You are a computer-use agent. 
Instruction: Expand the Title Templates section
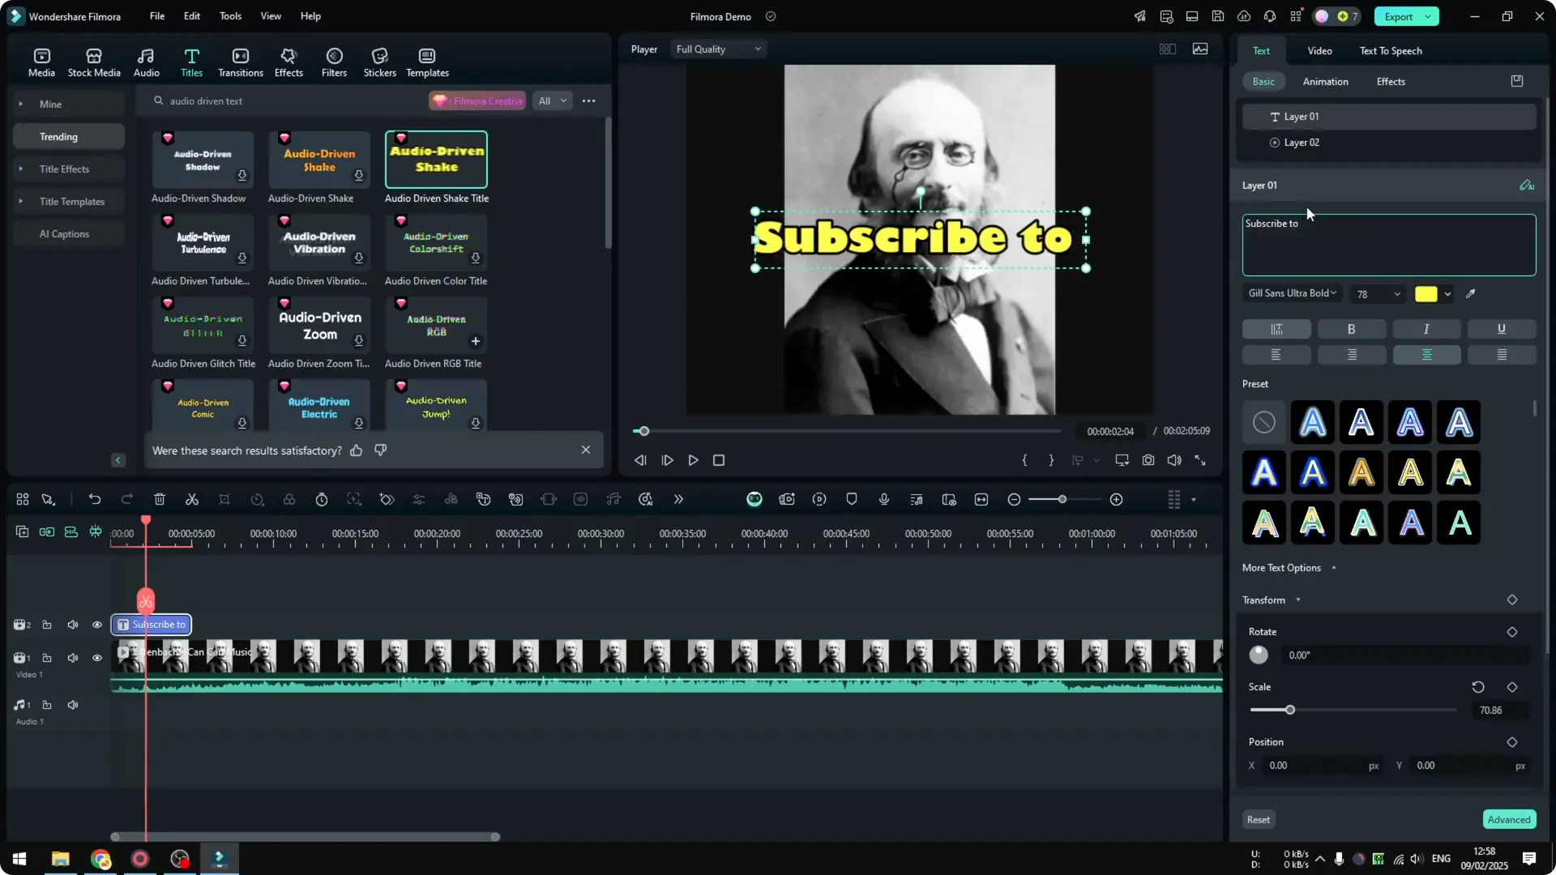coord(73,201)
